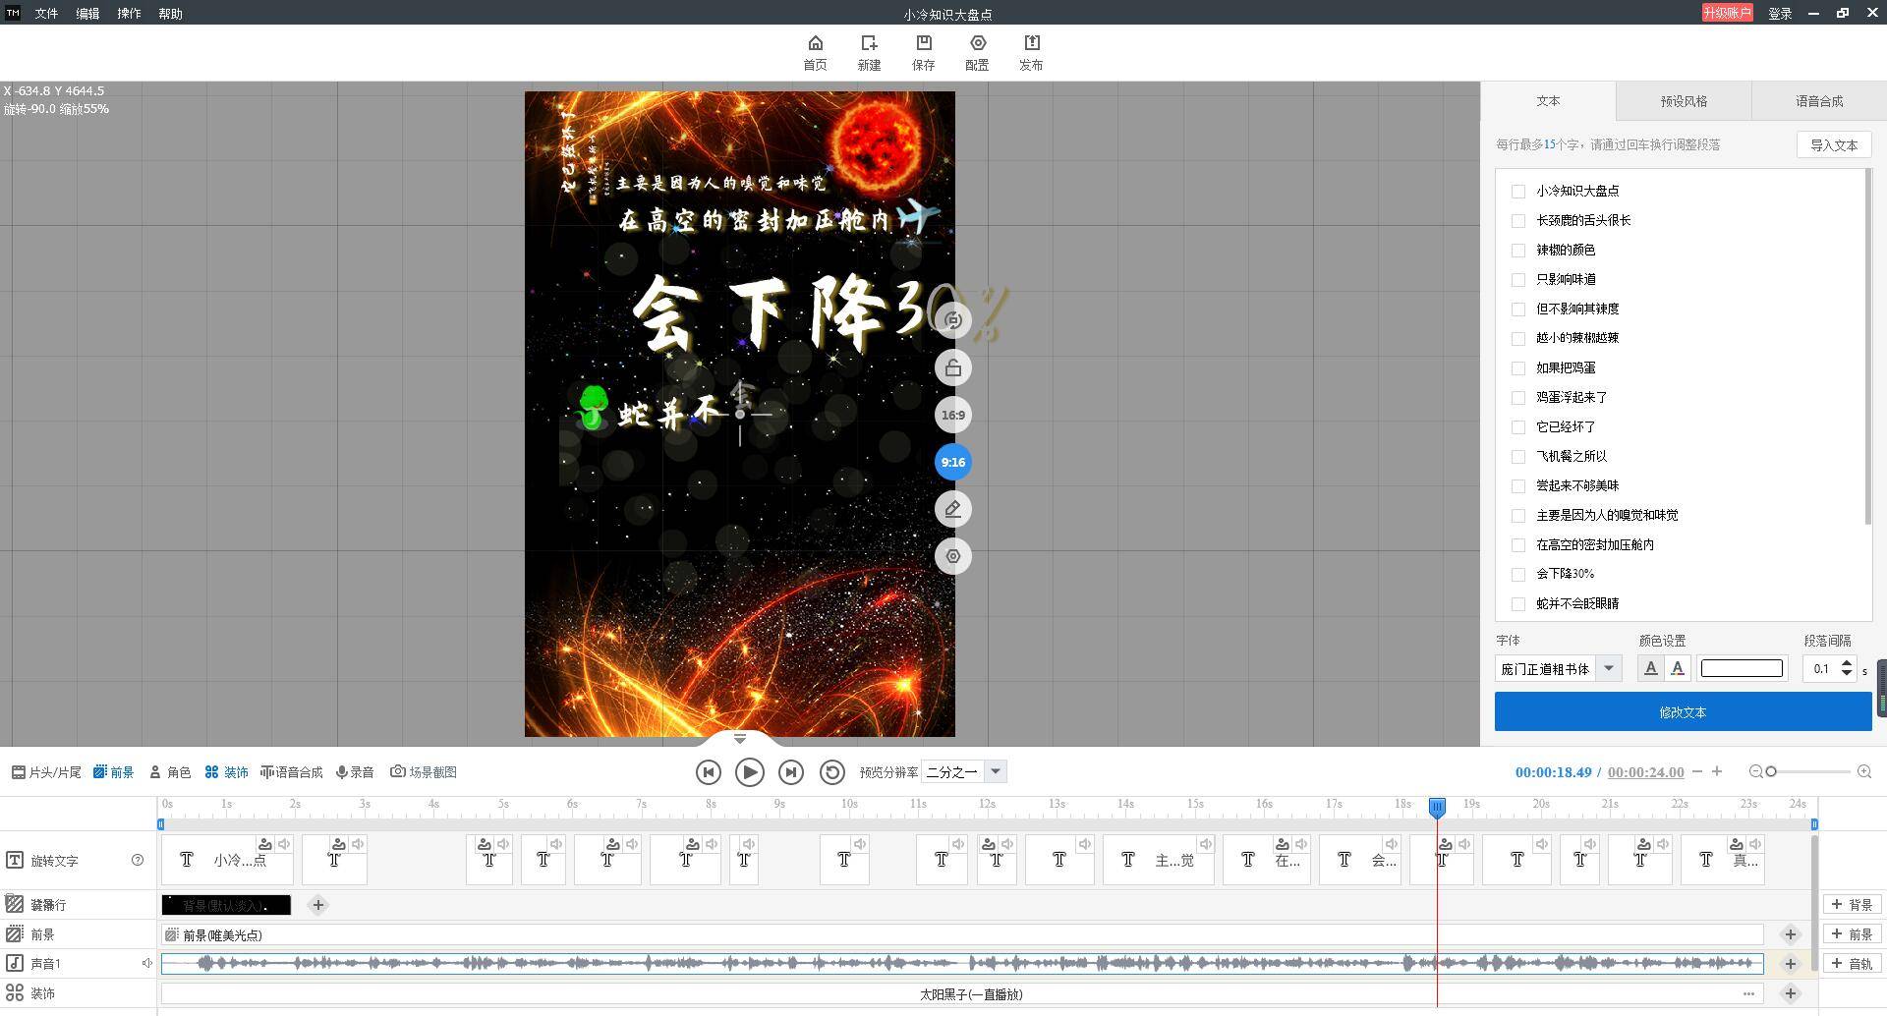The width and height of the screenshot is (1887, 1016).
Task: Switch to the 预设风格 tab
Action: point(1684,101)
